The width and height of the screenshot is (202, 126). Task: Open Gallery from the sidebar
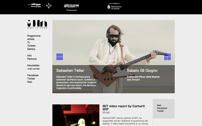click(x=31, y=49)
